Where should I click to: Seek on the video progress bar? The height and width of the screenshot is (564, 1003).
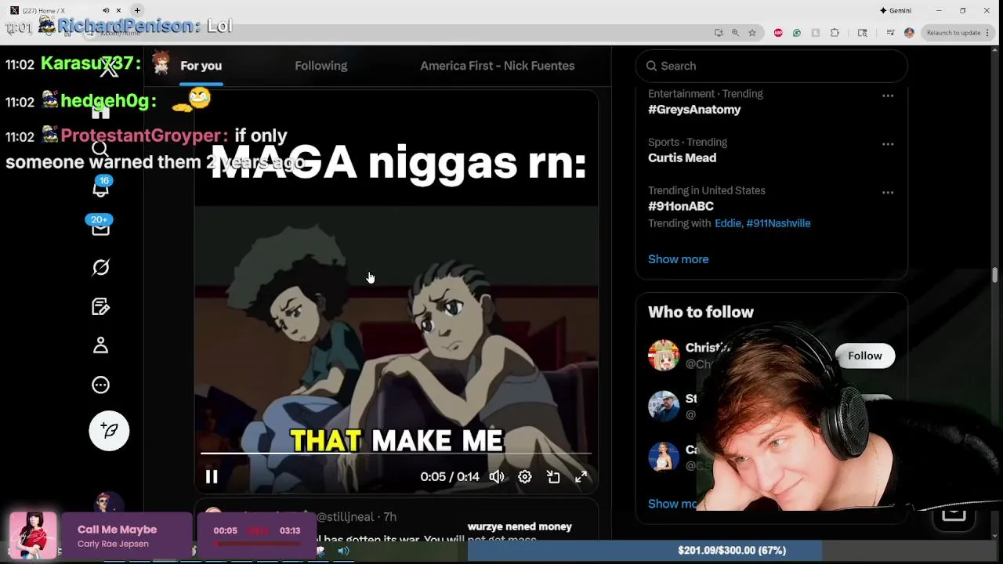[x=396, y=454]
